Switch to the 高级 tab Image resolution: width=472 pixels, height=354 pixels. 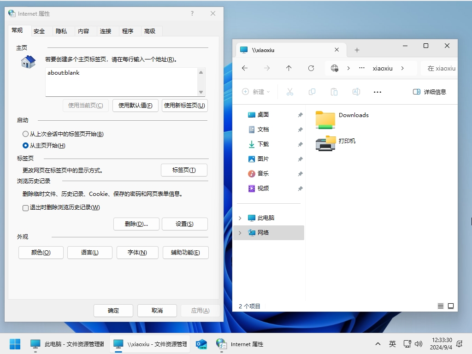[x=150, y=31]
